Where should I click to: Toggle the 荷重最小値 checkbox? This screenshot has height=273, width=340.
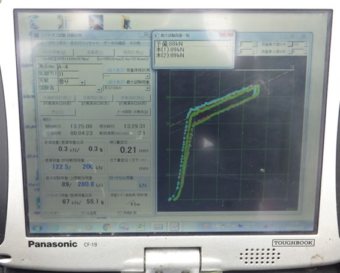[x=291, y=51]
